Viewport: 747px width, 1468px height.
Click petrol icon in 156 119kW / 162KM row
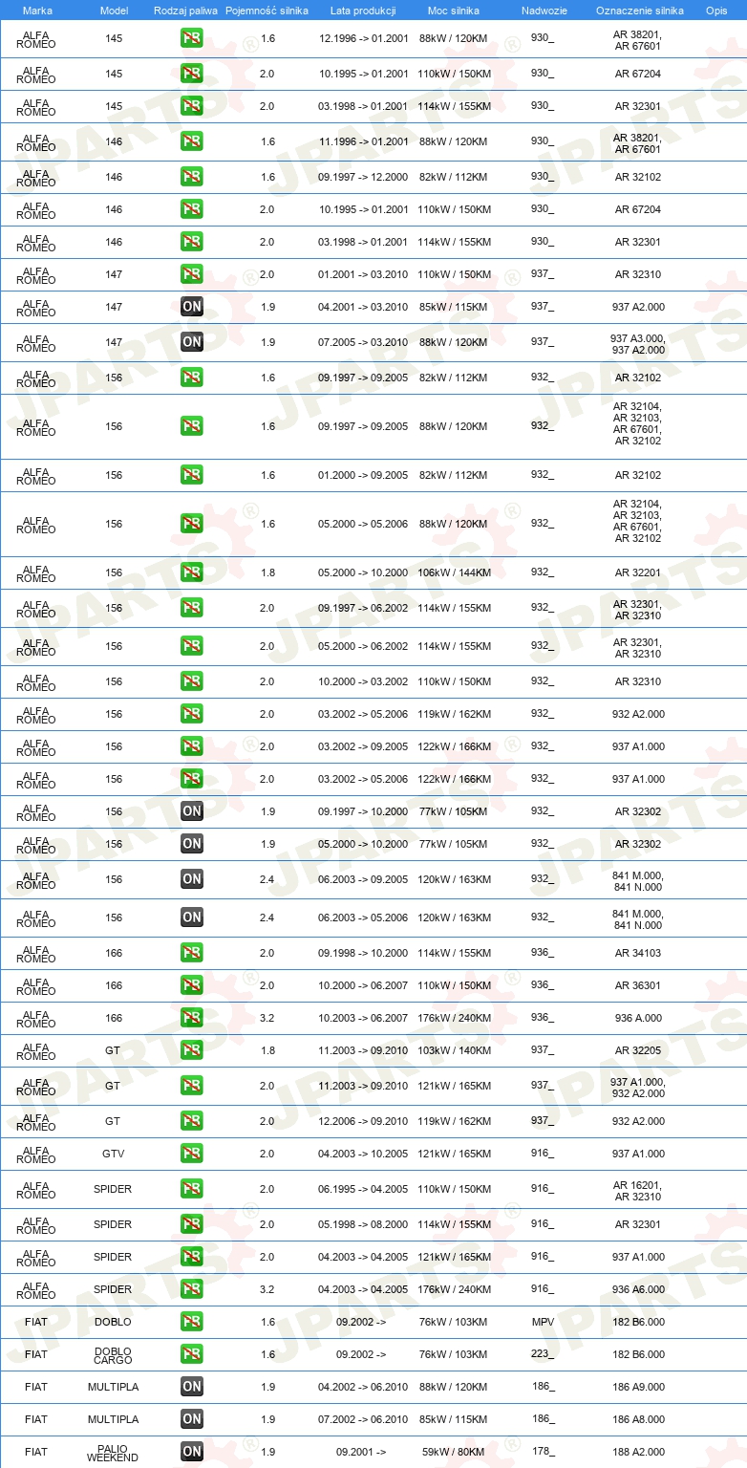tap(191, 714)
